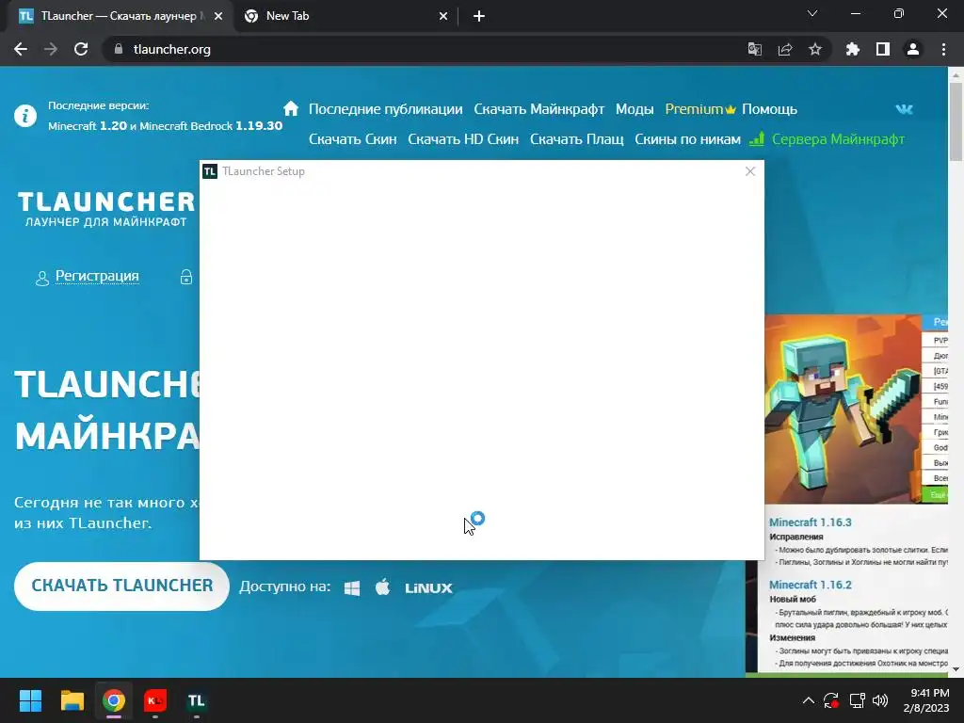Open the Premium menu item
The height and width of the screenshot is (723, 964).
click(700, 109)
